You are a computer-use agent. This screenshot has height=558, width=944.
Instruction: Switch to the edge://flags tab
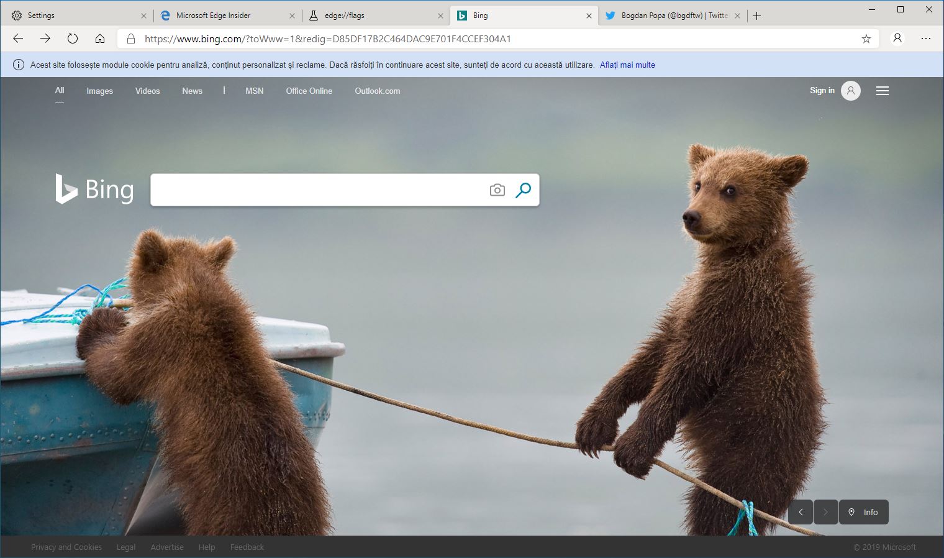point(376,16)
